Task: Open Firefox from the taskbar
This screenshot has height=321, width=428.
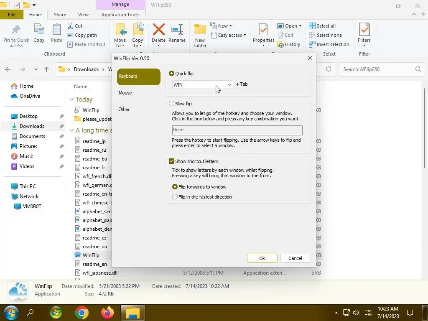Action: click(x=107, y=313)
